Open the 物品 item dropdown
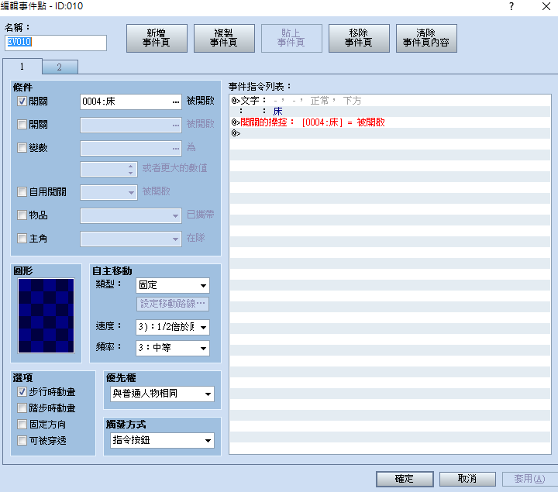Screen dimensions: 558x492 [x=131, y=215]
